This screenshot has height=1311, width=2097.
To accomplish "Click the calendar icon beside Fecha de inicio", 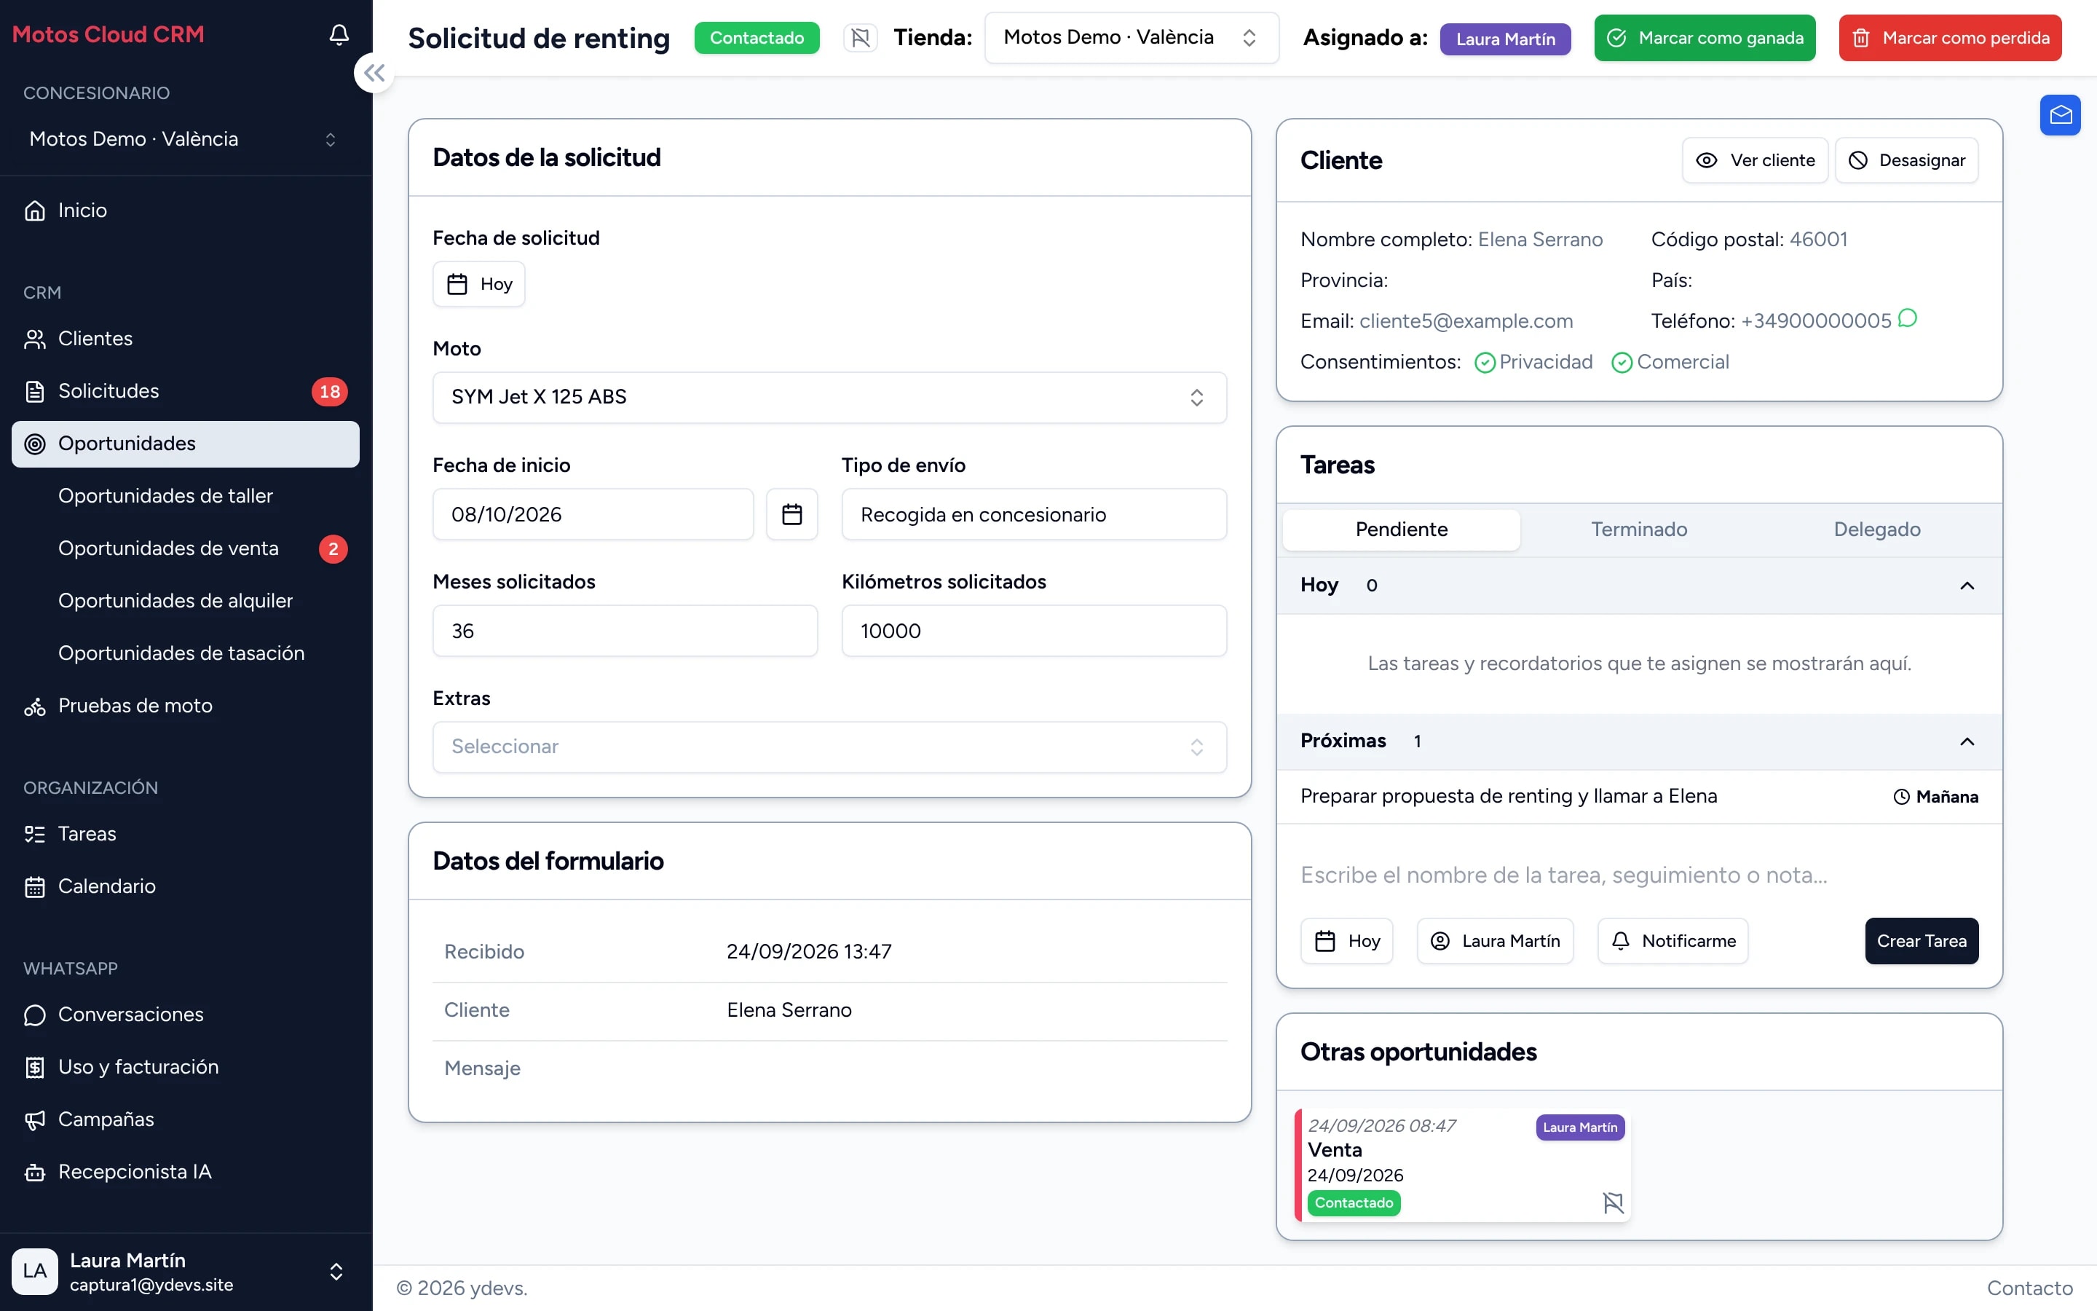I will pos(791,514).
